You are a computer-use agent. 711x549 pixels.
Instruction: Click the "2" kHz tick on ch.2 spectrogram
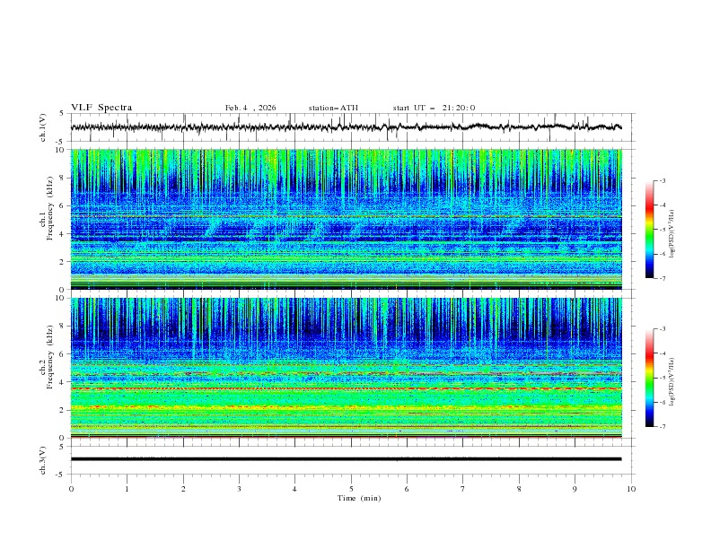coord(63,410)
